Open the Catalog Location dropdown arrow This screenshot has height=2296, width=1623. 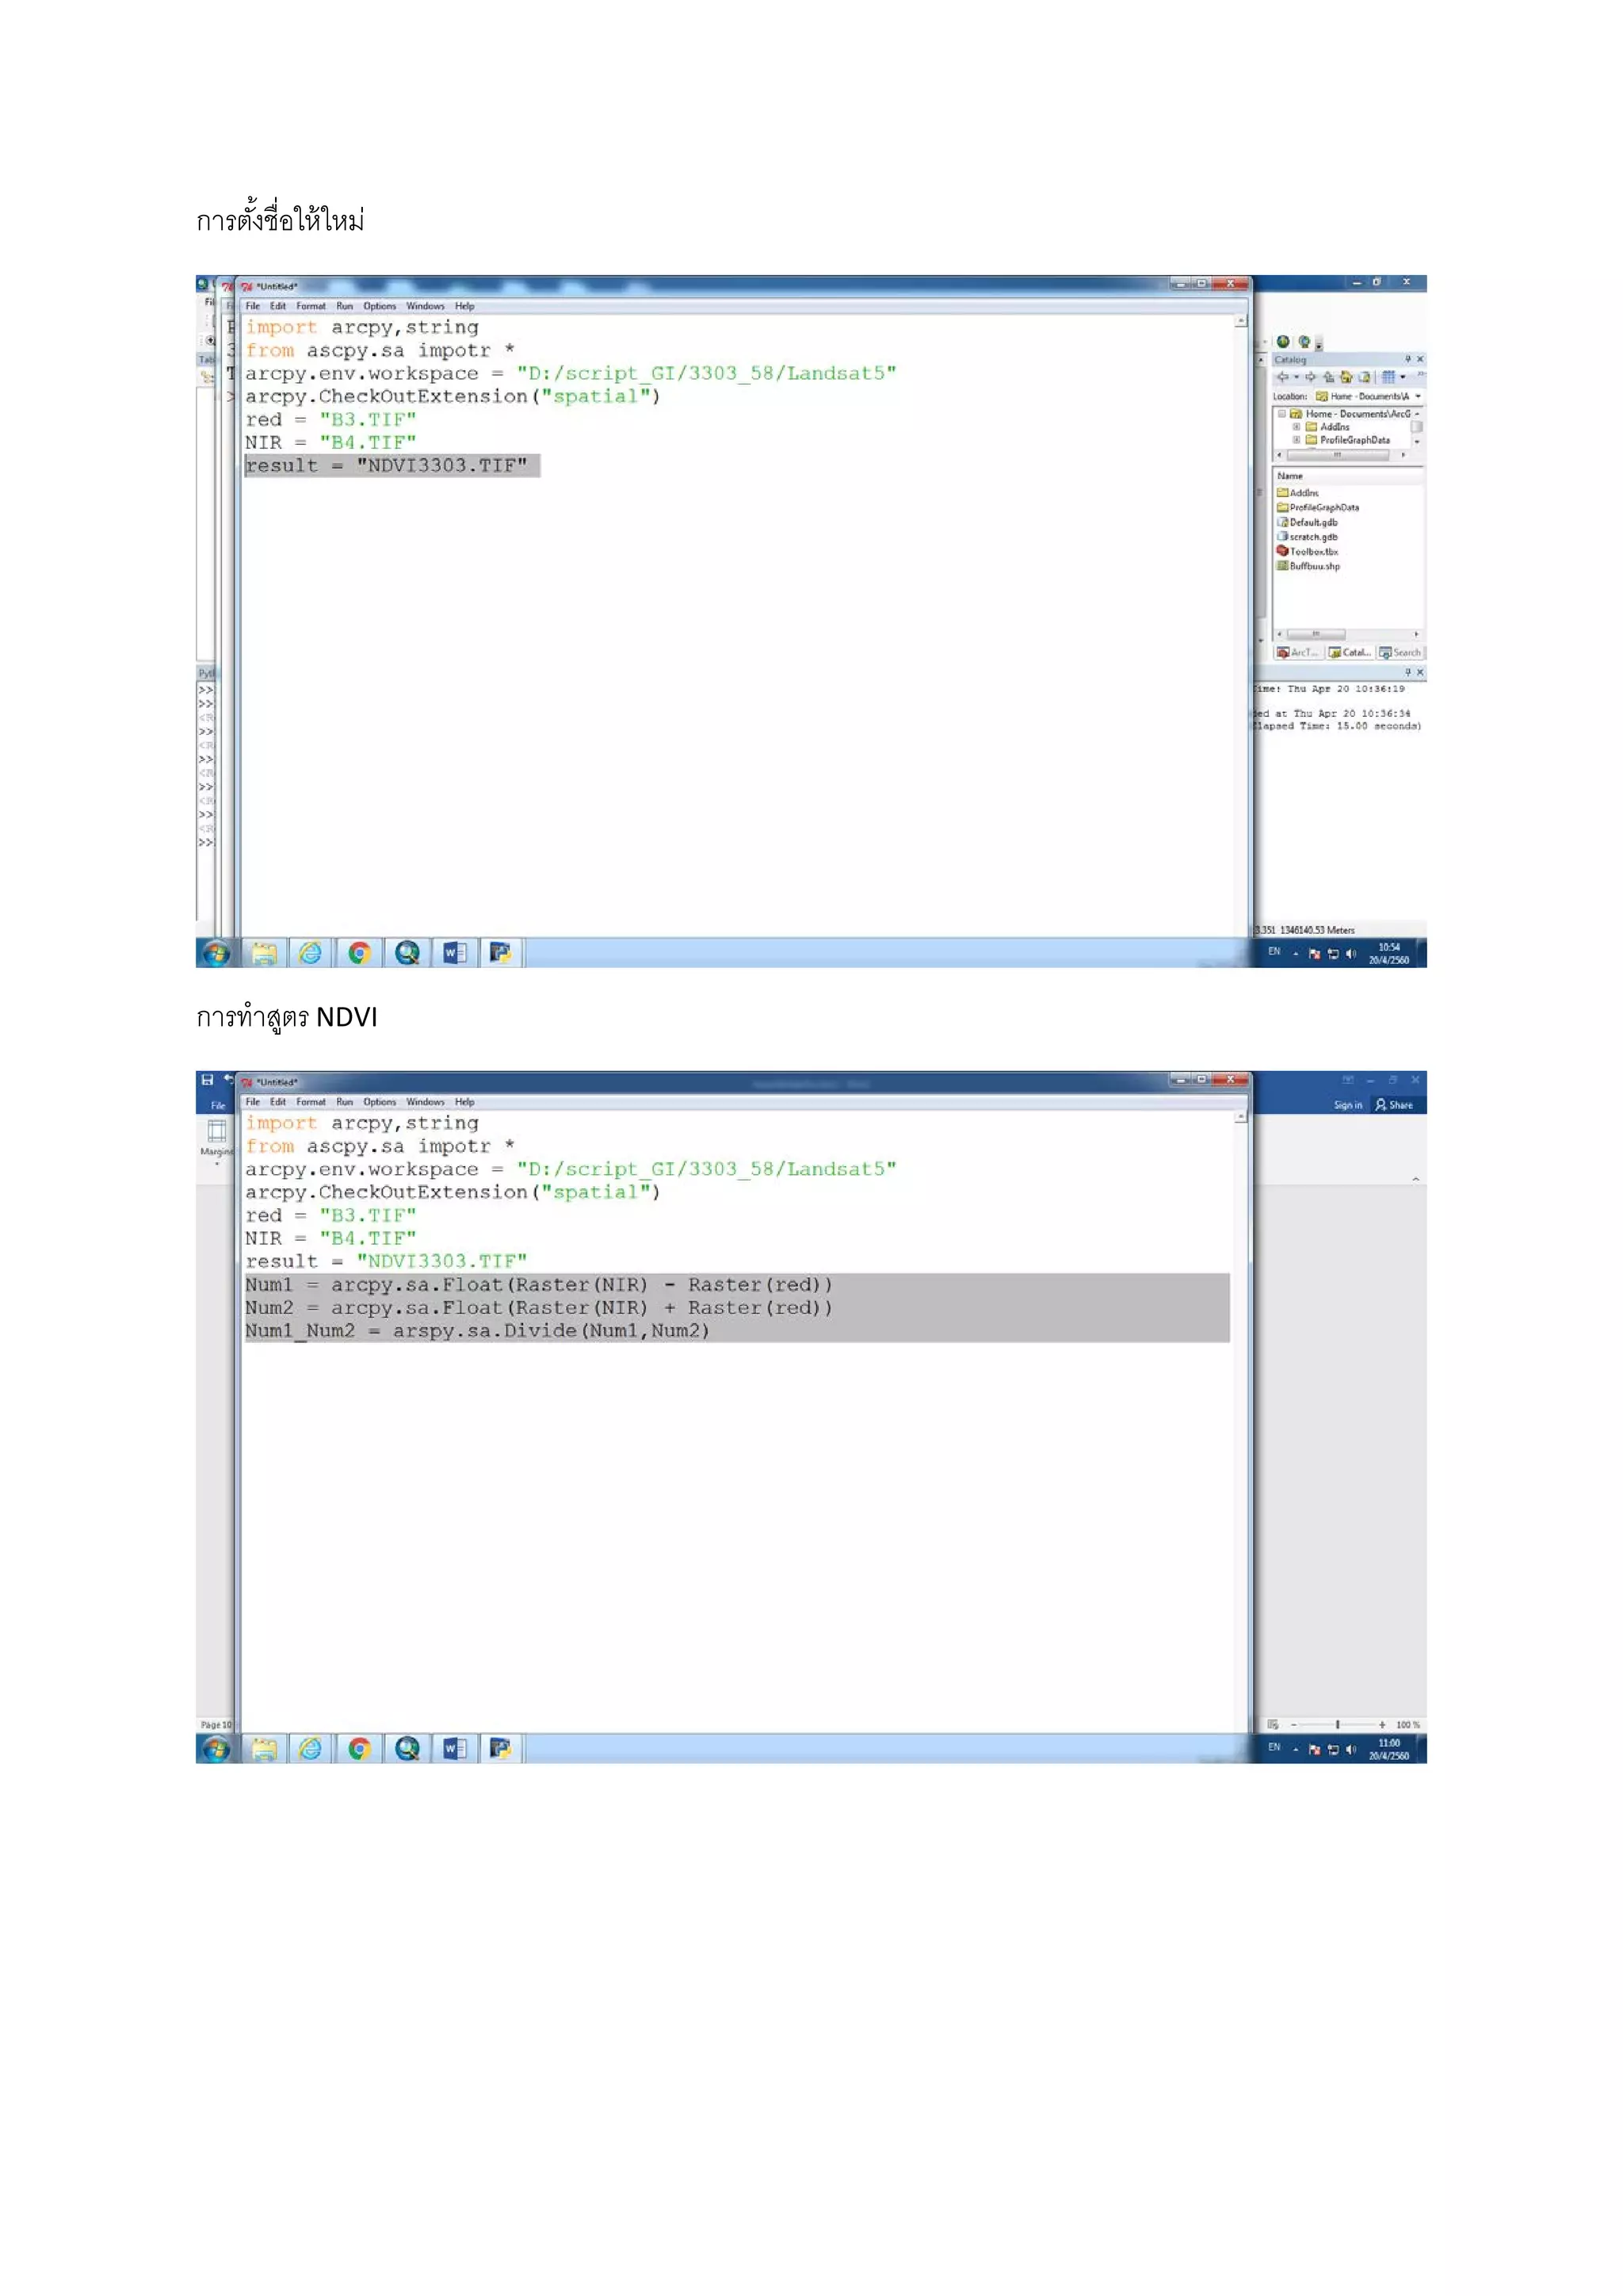click(x=1418, y=396)
